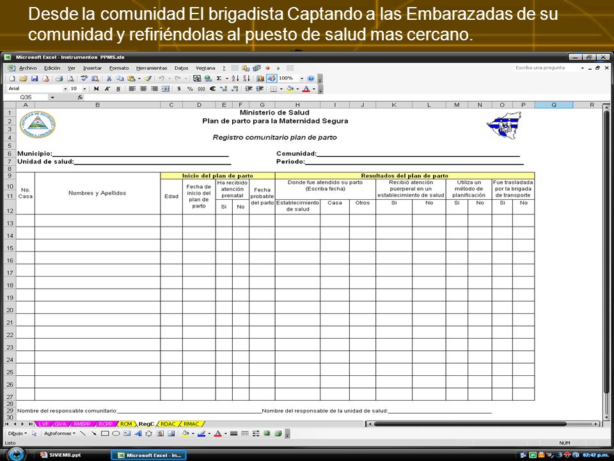Activate the Format Painter brush

[x=148, y=78]
